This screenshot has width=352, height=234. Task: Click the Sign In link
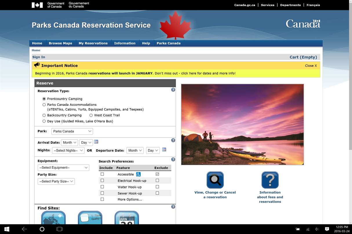pos(39,57)
